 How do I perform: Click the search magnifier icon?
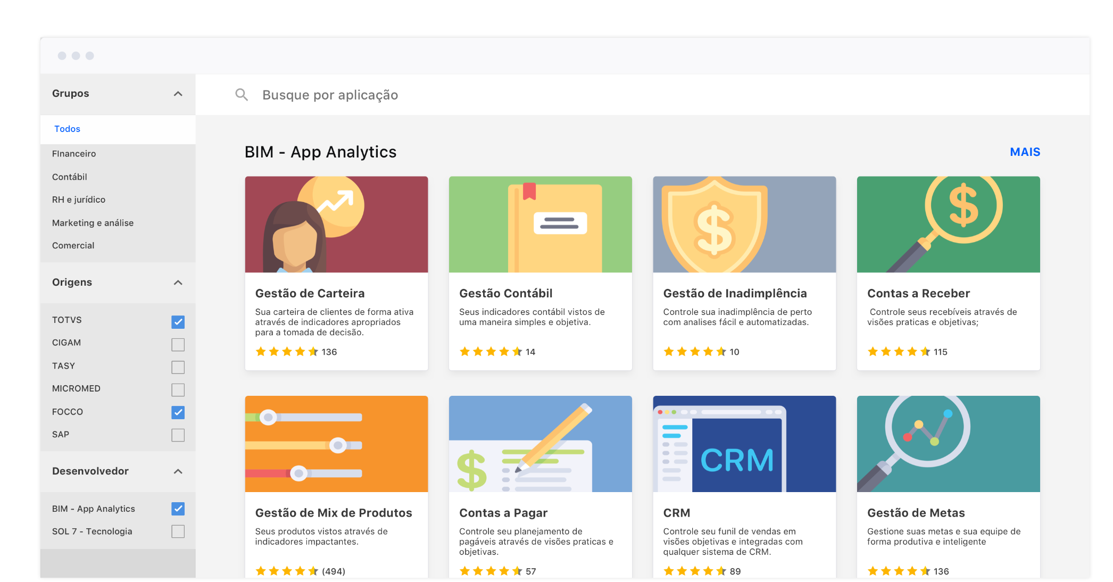coord(242,95)
